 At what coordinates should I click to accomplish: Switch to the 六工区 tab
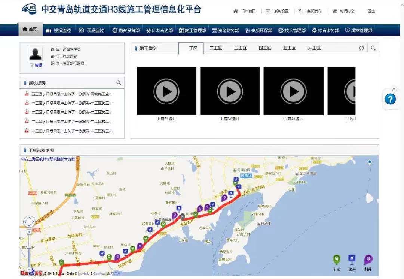(x=313, y=48)
